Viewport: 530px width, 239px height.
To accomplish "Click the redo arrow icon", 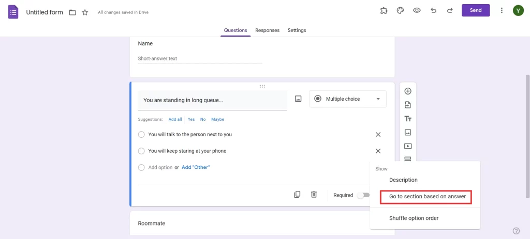I will tap(450, 10).
